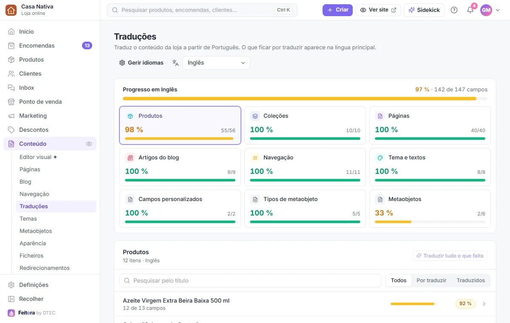The height and width of the screenshot is (323, 510).
Task: Click the GM user avatar
Action: [x=486, y=10]
